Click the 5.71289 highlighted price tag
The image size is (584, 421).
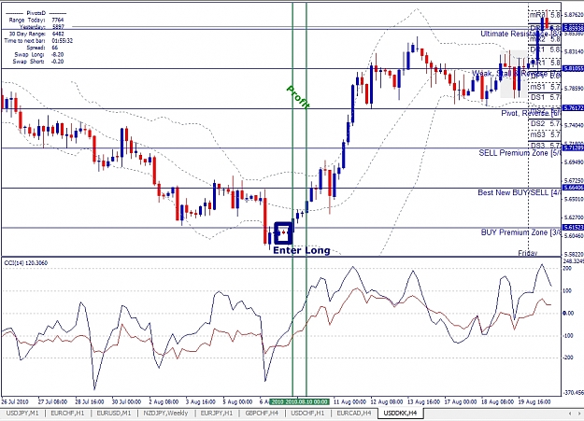pos(573,148)
